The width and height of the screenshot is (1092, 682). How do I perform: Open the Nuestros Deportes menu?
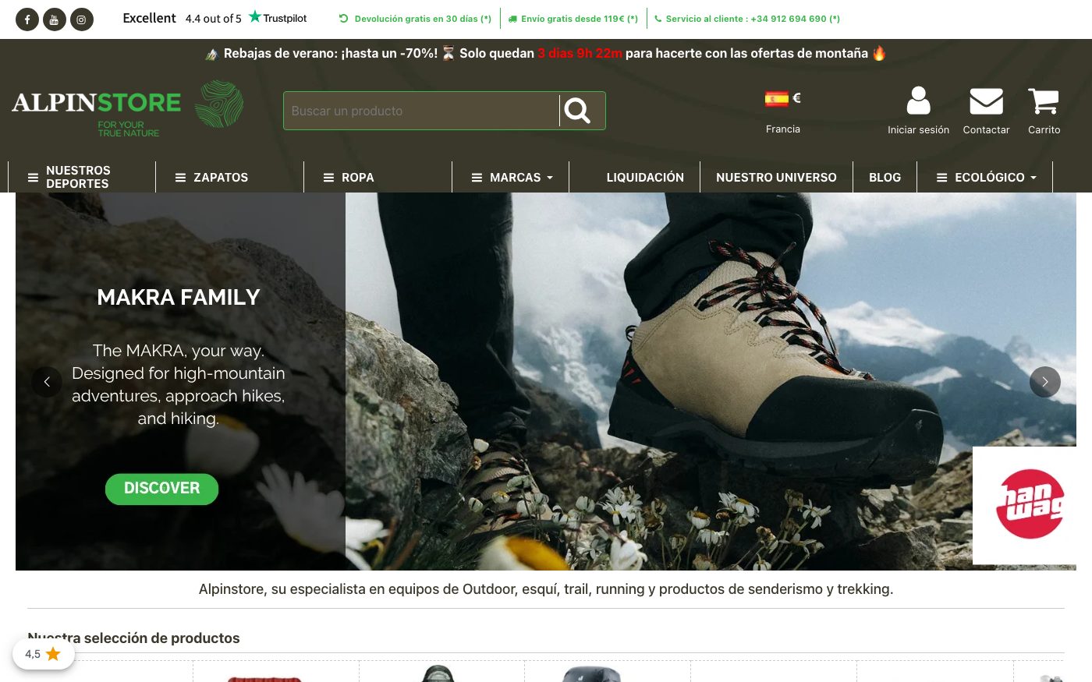(x=82, y=177)
